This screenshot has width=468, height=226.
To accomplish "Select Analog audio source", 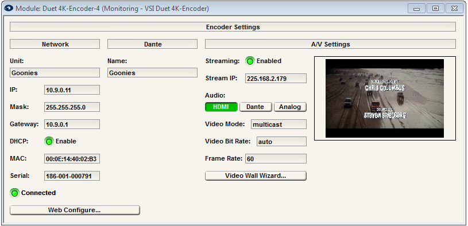I will click(290, 107).
